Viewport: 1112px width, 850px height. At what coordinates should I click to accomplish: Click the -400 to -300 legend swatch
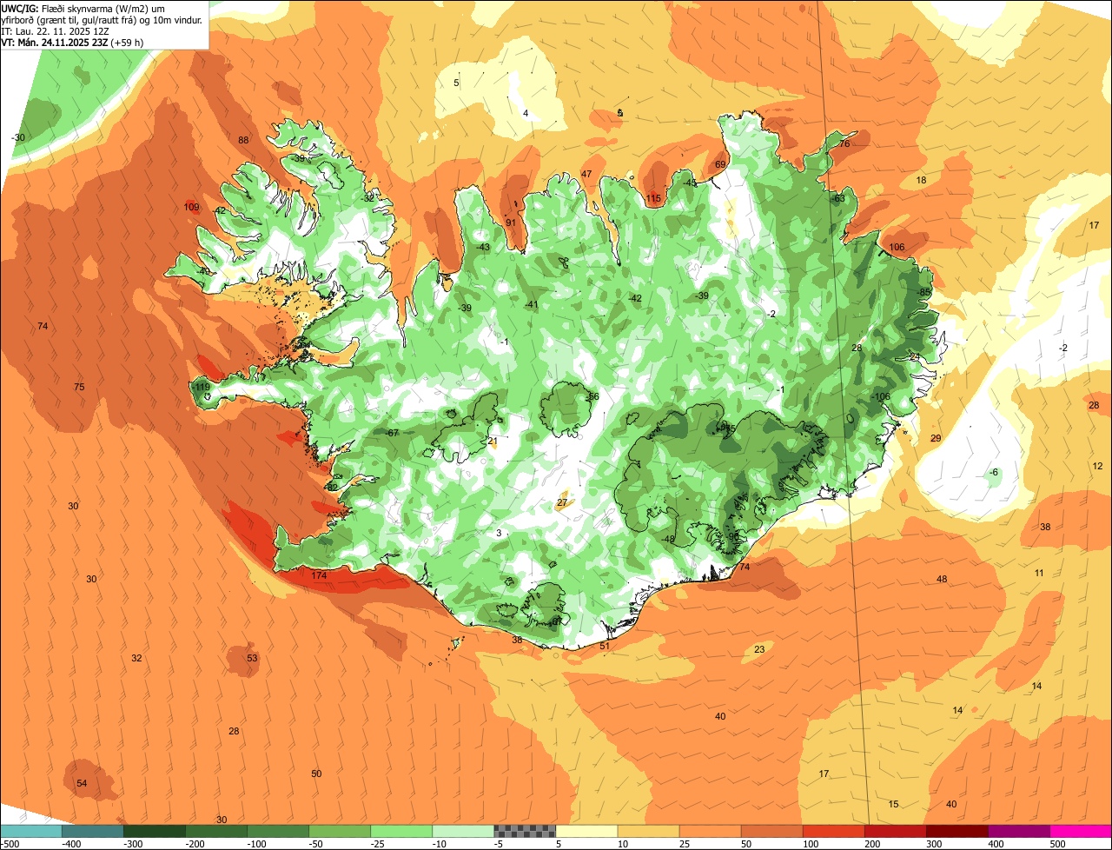[x=93, y=831]
